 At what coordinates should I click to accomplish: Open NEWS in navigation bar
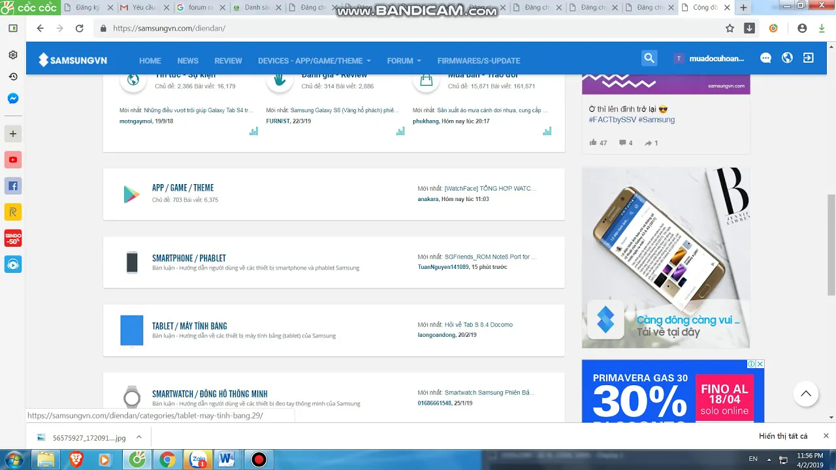point(187,61)
